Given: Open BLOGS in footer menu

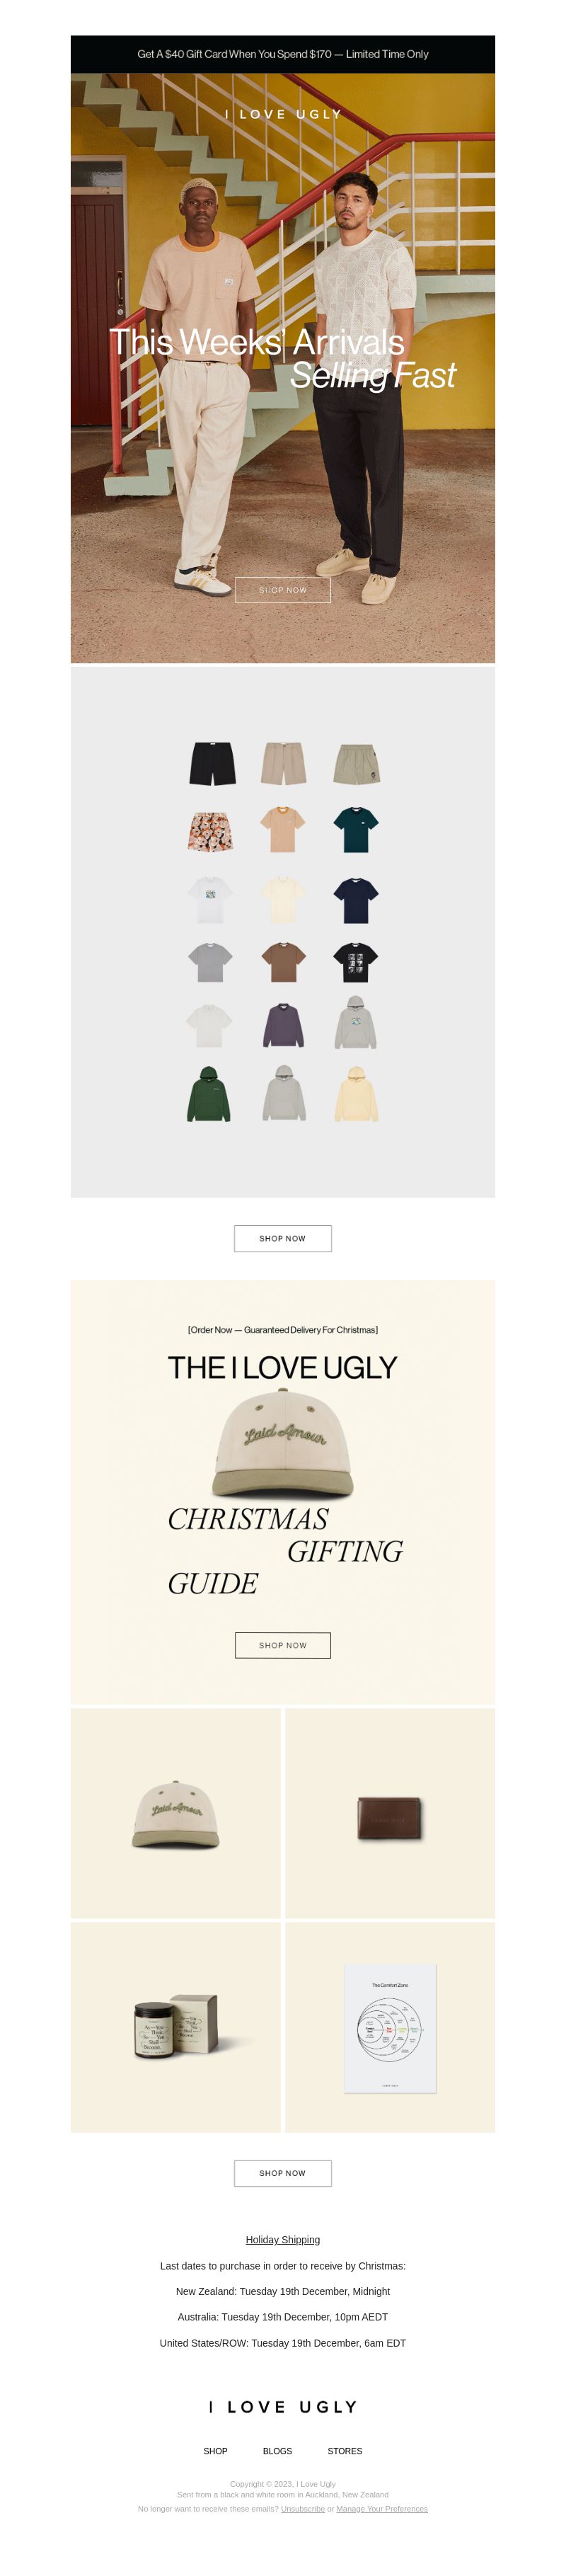Looking at the screenshot, I should coord(277,2451).
